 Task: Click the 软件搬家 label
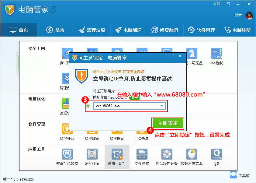pyautogui.click(x=117, y=139)
